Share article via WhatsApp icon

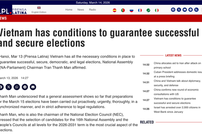(17, 87)
